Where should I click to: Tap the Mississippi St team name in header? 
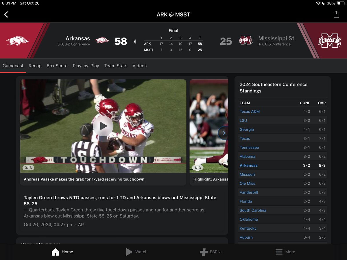click(276, 38)
